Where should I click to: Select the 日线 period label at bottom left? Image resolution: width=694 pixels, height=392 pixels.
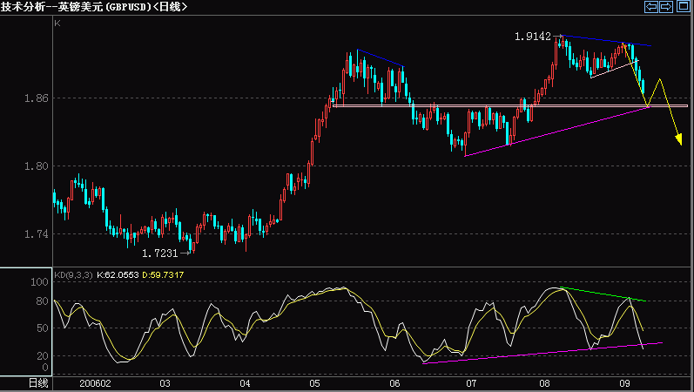38,383
